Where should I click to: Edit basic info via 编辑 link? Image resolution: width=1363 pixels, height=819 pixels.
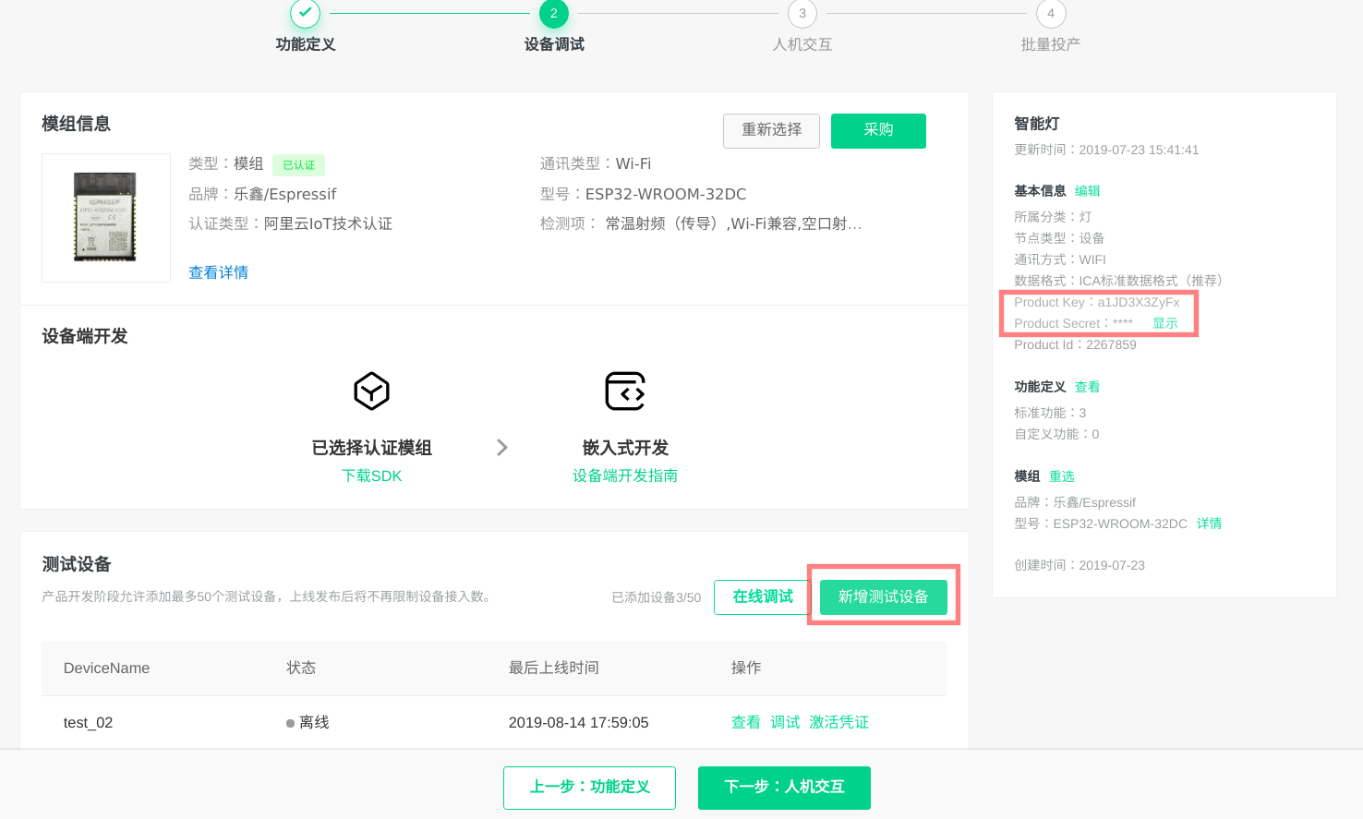(x=1087, y=191)
